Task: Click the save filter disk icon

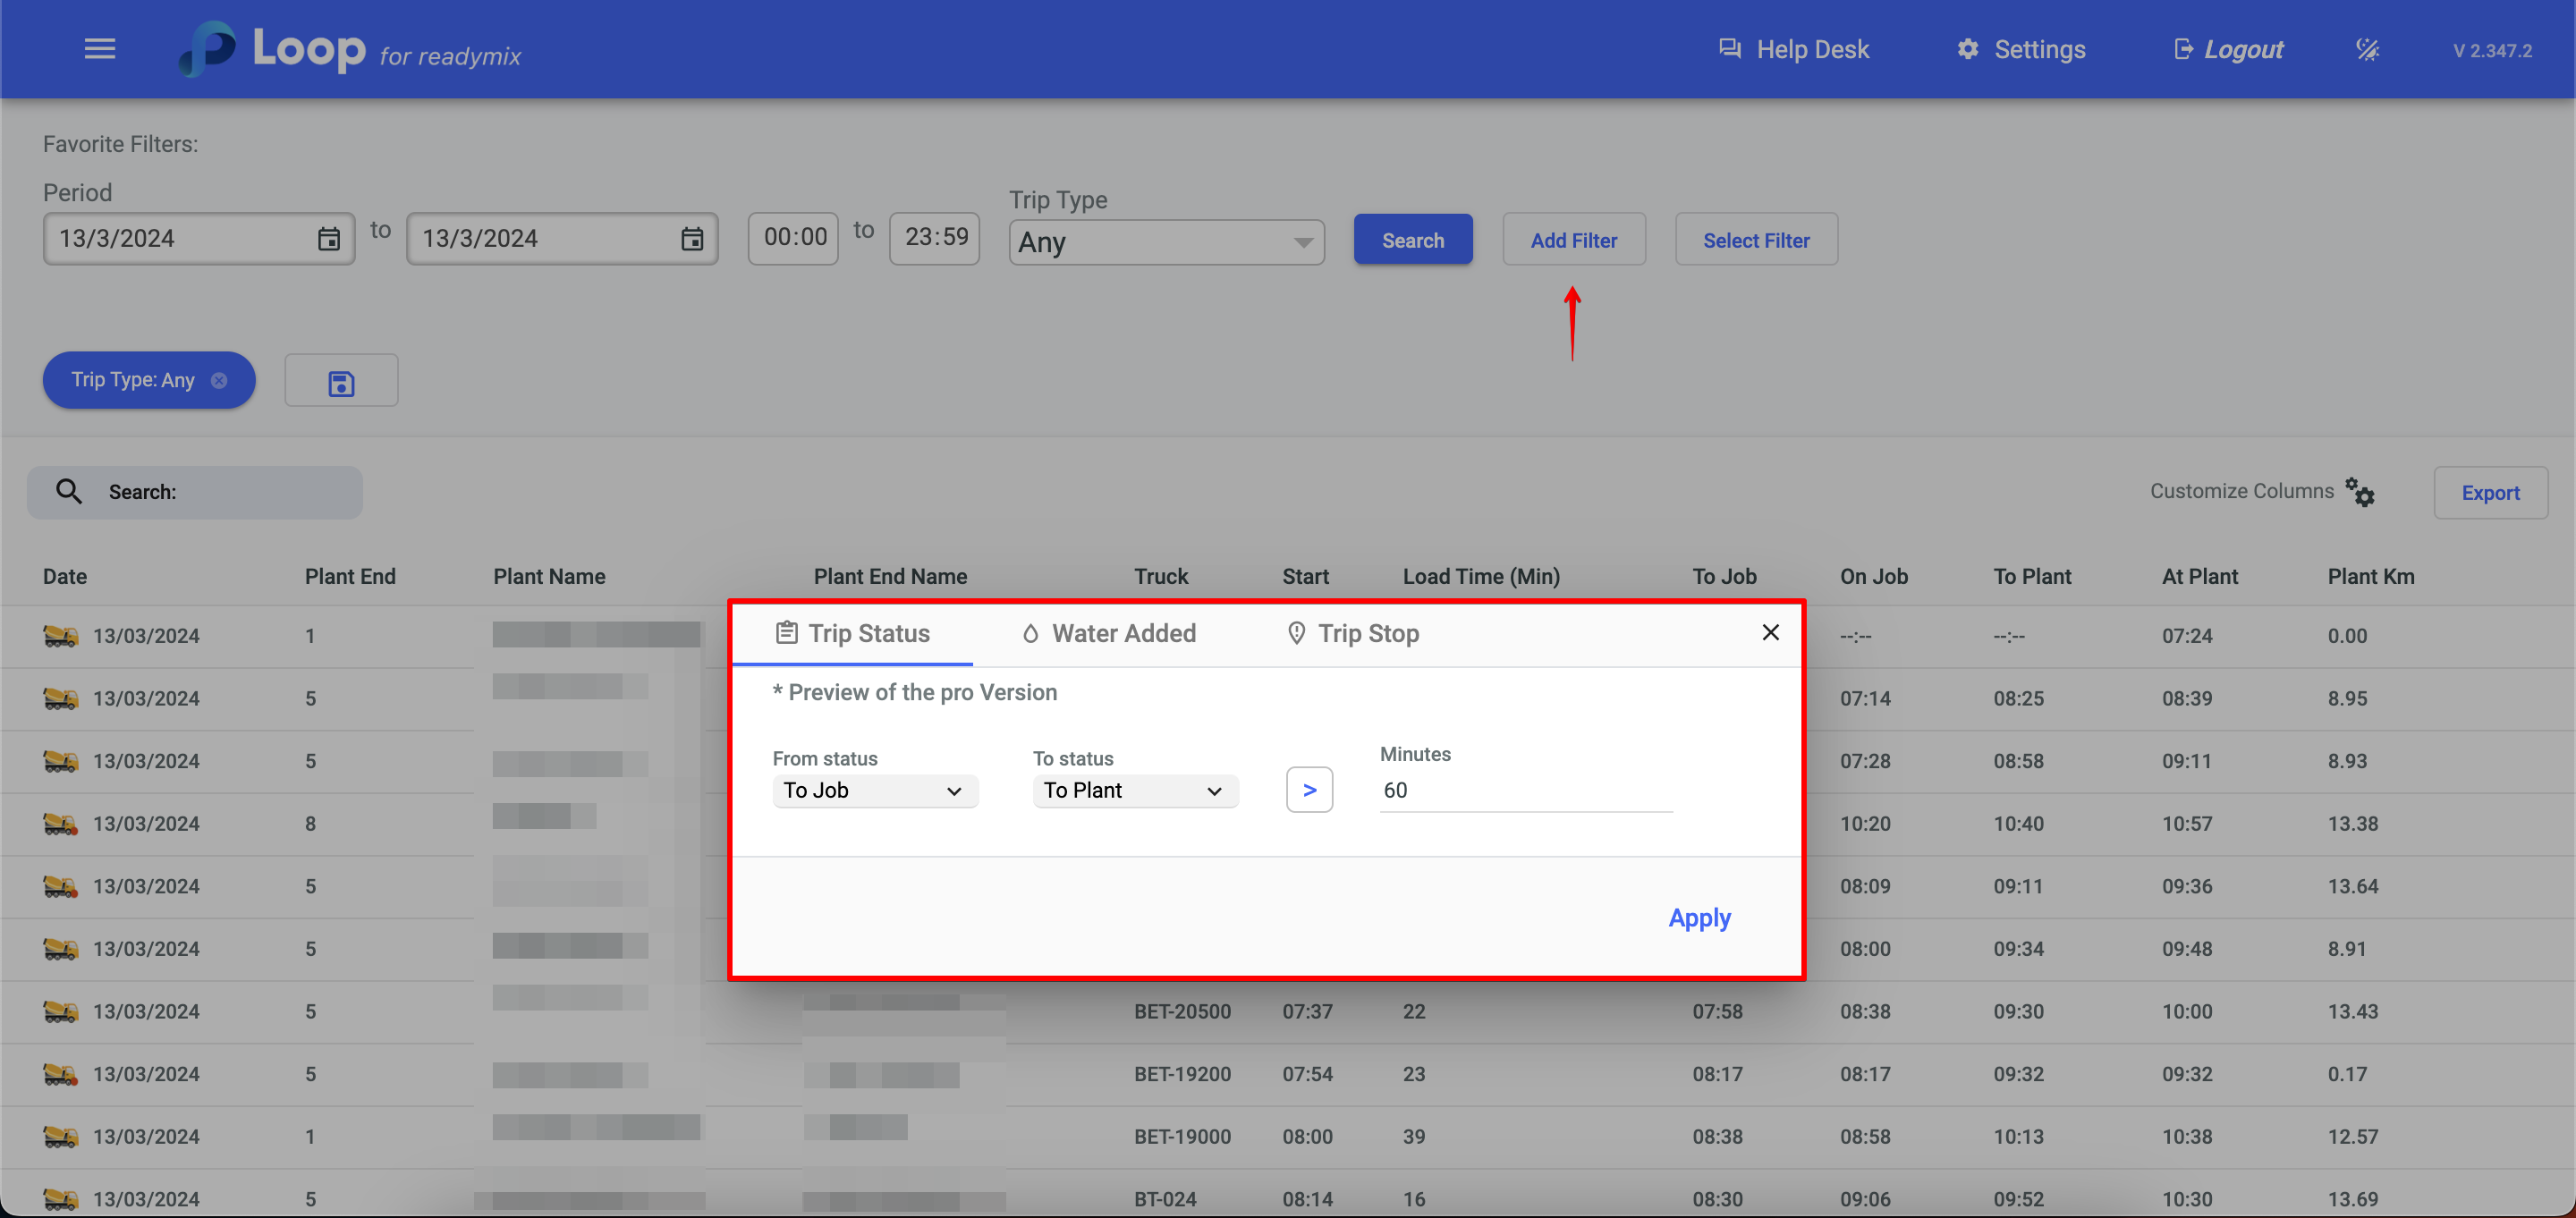Action: click(341, 381)
